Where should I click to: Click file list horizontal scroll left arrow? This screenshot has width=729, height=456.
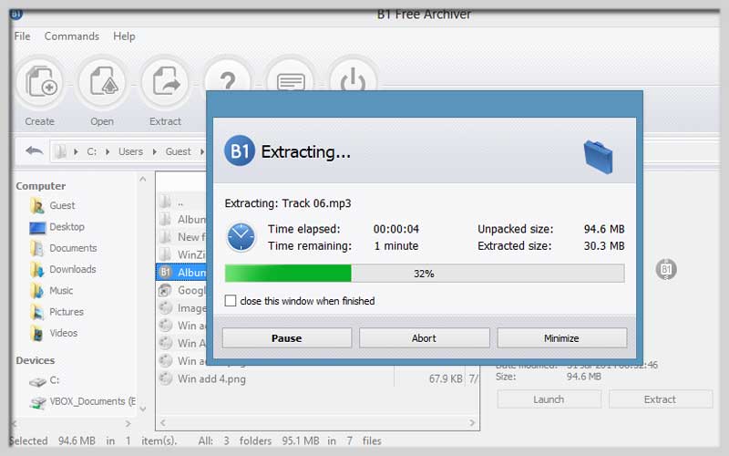(163, 422)
